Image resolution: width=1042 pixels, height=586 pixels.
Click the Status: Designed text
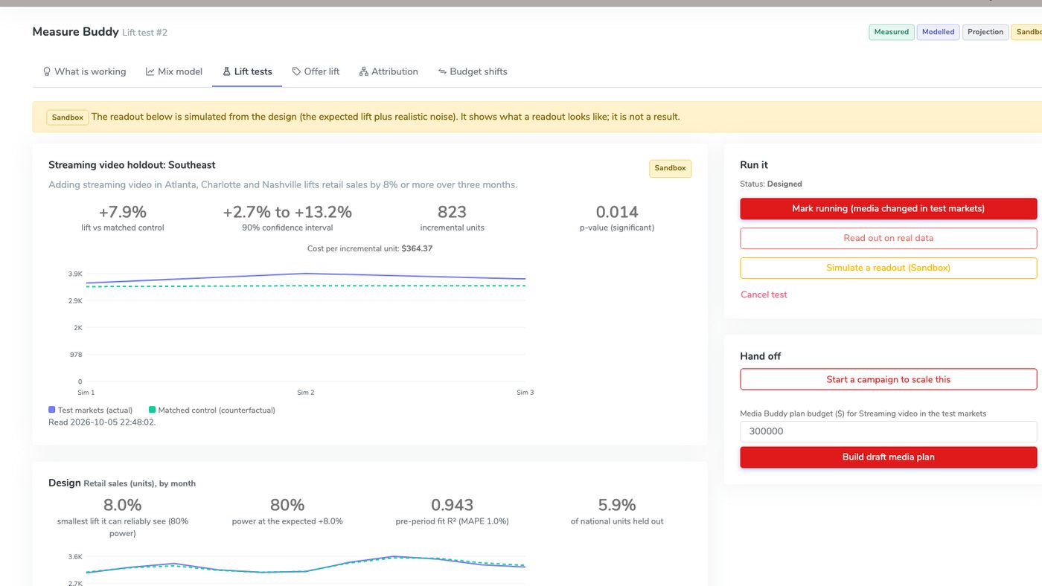click(770, 184)
